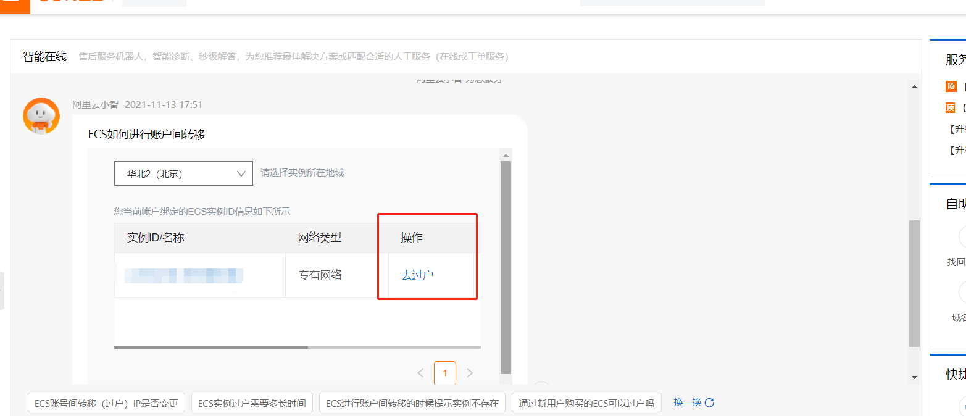Go to next page of instance list

[470, 373]
